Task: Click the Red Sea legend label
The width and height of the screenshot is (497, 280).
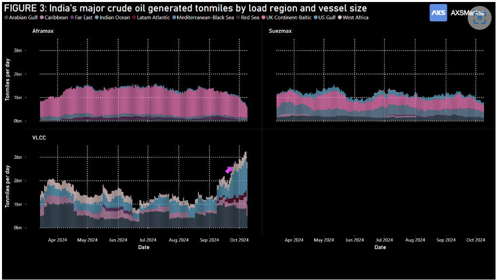Action: click(x=250, y=18)
